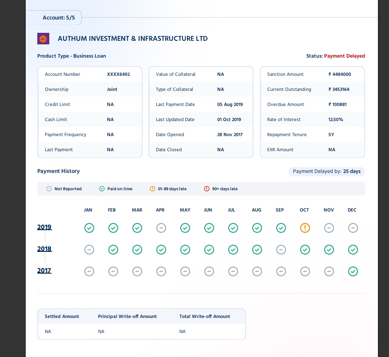Image resolution: width=389 pixels, height=357 pixels.
Task: Open the 2017 payment history row
Action: point(44,271)
